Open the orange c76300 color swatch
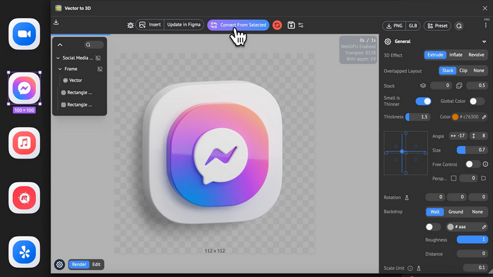The height and width of the screenshot is (277, 493). pyautogui.click(x=455, y=117)
